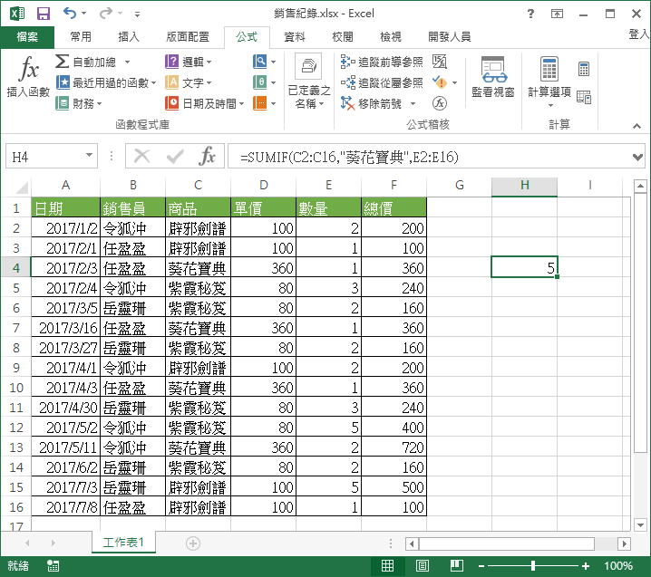Expand the Name Box dropdown
Viewport: 651px width, 577px height.
click(x=89, y=155)
